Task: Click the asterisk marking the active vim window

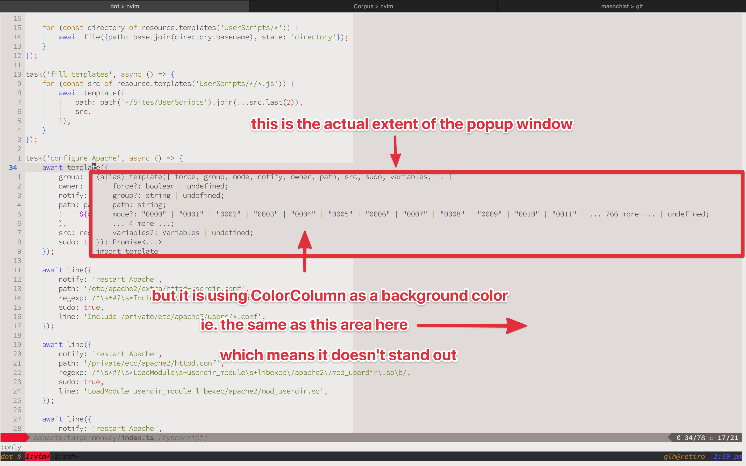Action: pyautogui.click(x=48, y=456)
